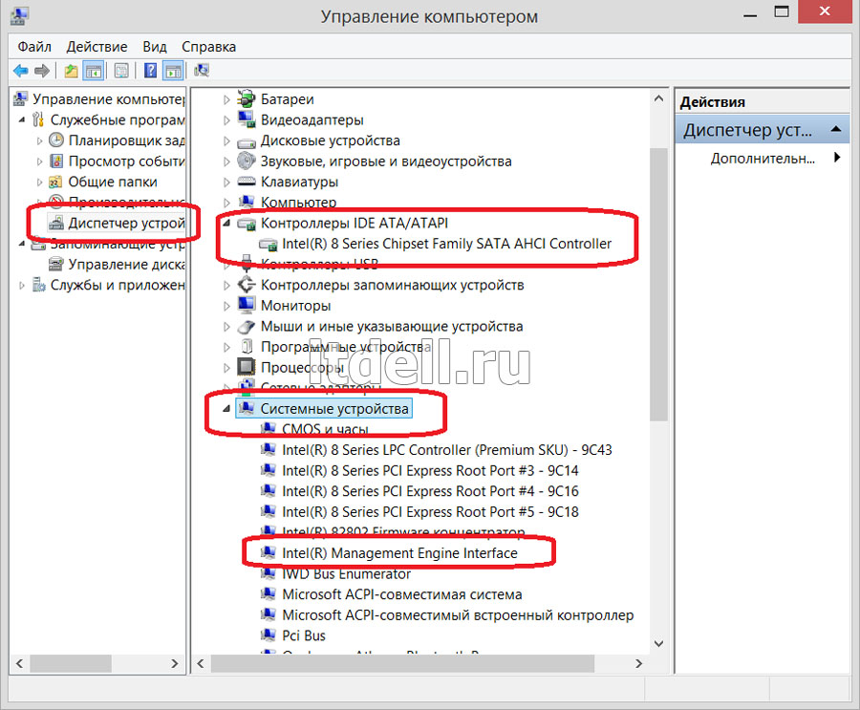This screenshot has width=860, height=710.
Task: Click the Back arrow toolbar icon
Action: (x=21, y=70)
